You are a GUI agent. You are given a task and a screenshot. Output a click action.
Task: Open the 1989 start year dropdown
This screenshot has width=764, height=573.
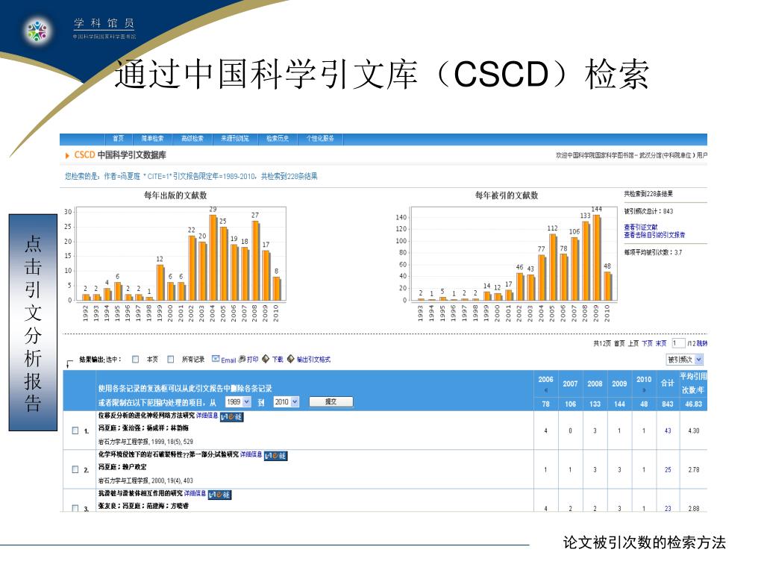(238, 401)
